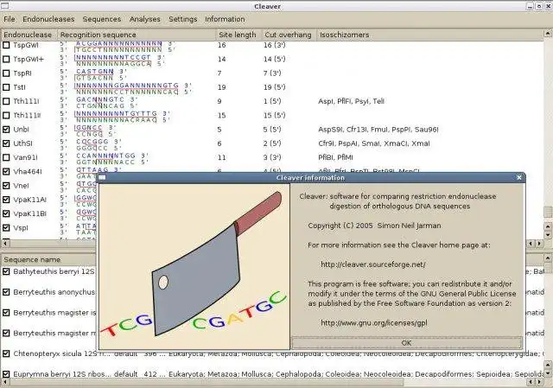Tick the TspGWI endonuclease checkbox
The width and height of the screenshot is (553, 388).
6,45
